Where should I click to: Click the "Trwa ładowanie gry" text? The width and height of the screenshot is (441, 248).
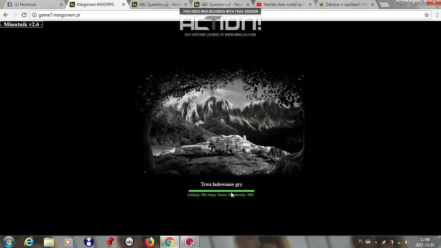(222, 184)
